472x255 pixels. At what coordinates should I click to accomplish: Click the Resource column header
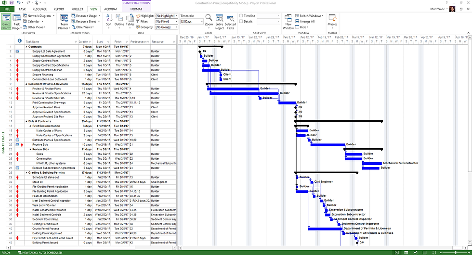(x=163, y=42)
